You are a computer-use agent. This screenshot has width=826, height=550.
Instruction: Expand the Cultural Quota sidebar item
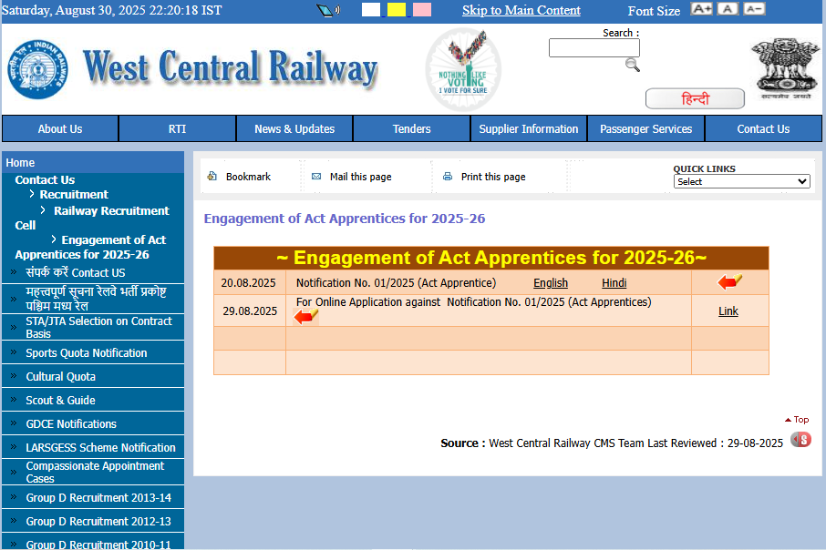[x=61, y=376]
